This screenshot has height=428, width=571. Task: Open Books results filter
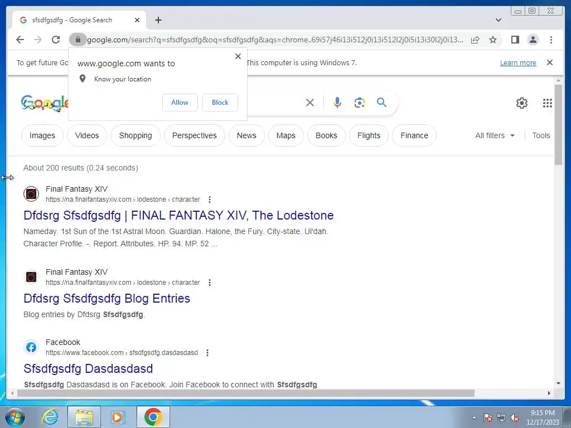(326, 135)
